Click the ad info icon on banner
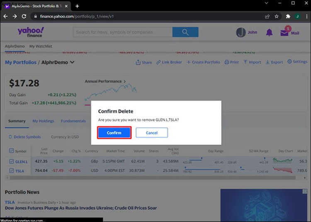 click(305, 191)
